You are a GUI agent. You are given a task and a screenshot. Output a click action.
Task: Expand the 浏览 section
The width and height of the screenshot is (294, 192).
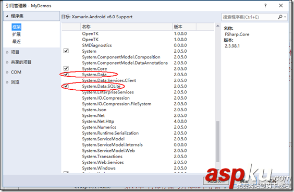point(7,82)
